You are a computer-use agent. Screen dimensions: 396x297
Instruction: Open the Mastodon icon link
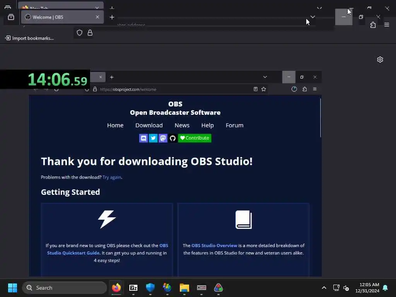(163, 138)
